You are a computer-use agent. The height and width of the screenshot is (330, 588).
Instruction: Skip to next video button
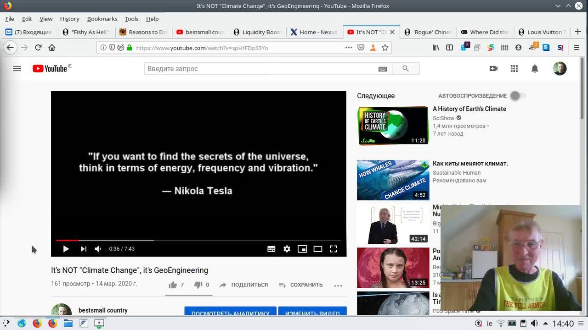83,249
